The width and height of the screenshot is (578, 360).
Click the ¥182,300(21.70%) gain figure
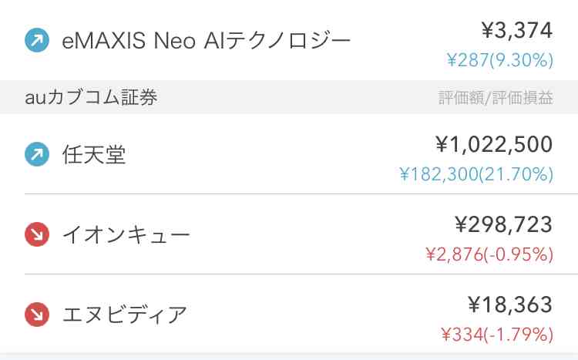tap(476, 174)
